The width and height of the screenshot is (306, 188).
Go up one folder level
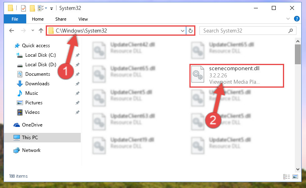click(41, 31)
